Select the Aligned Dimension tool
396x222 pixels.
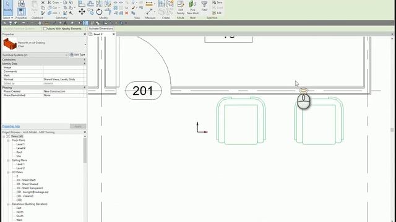(x=149, y=4)
